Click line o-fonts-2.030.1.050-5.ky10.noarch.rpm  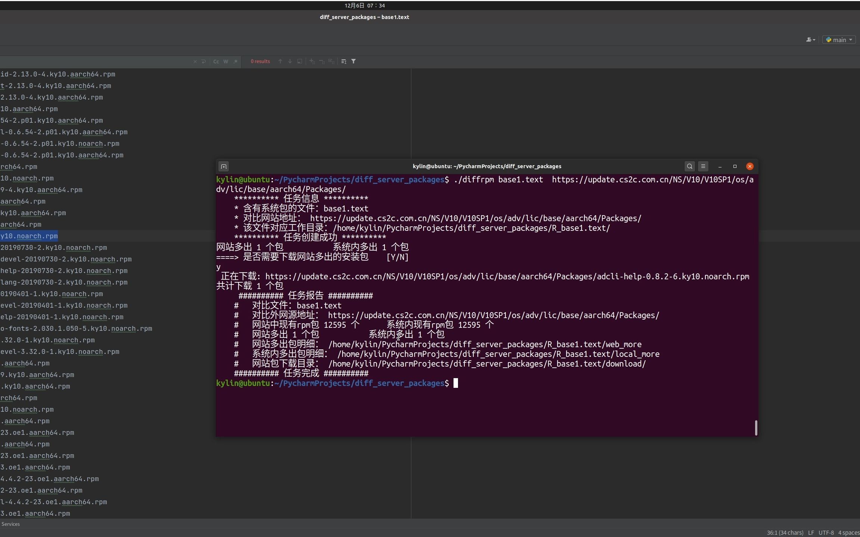coord(76,329)
